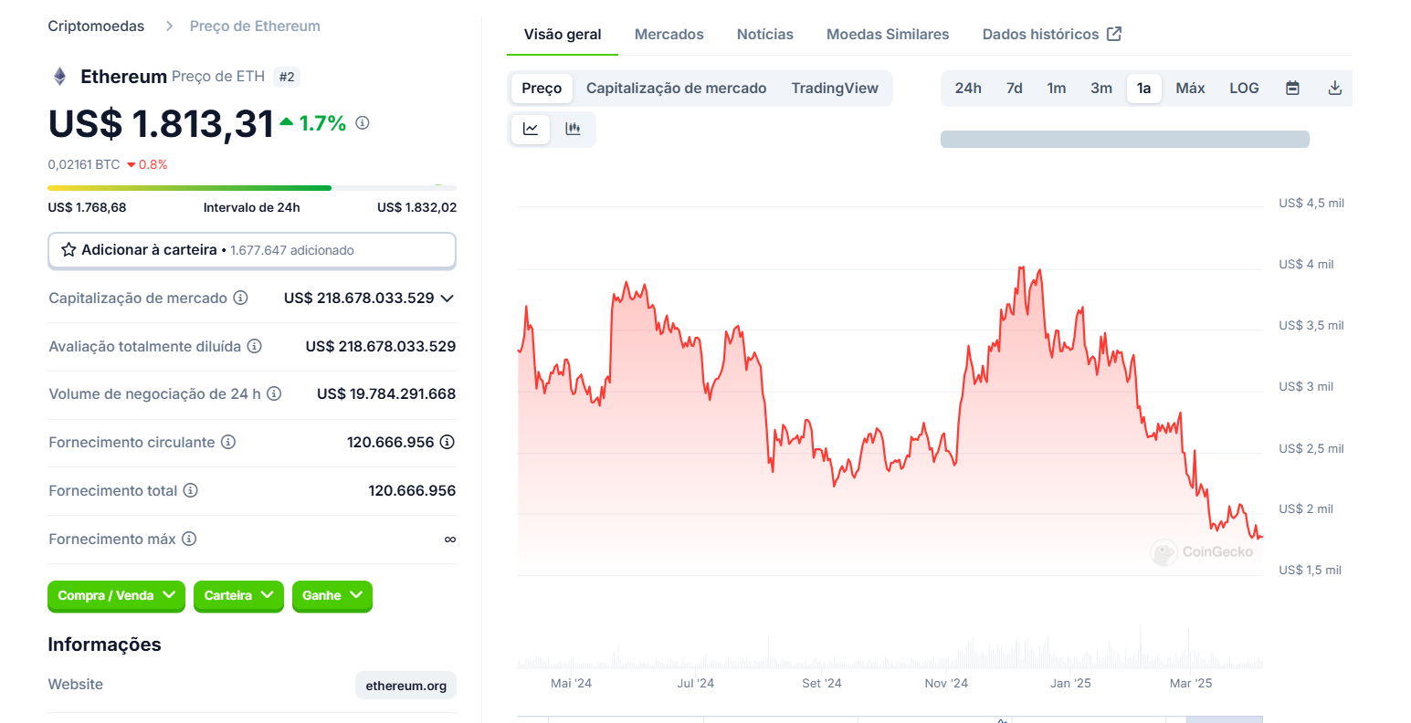
Task: Click the info icon beside Fornecimento circulante label
Action: (x=228, y=442)
